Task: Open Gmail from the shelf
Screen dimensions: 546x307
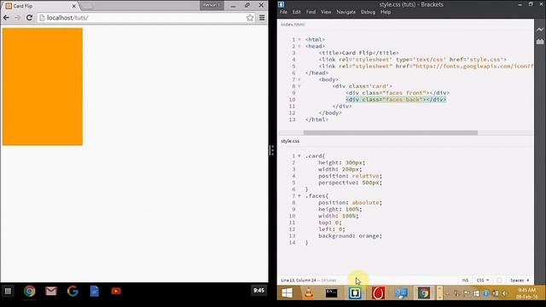Action: coord(51,291)
